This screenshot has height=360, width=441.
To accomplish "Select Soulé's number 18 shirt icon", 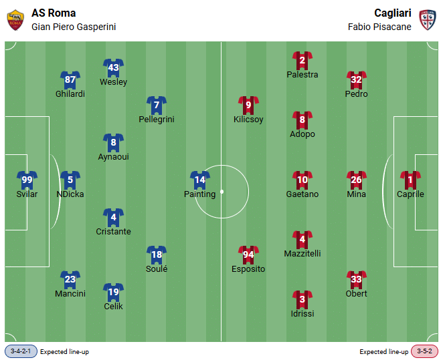I will [x=156, y=254].
